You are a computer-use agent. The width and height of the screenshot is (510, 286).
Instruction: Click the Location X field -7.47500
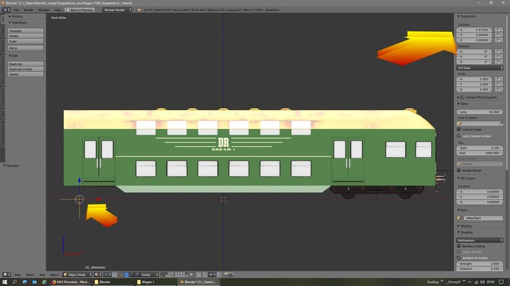474,30
